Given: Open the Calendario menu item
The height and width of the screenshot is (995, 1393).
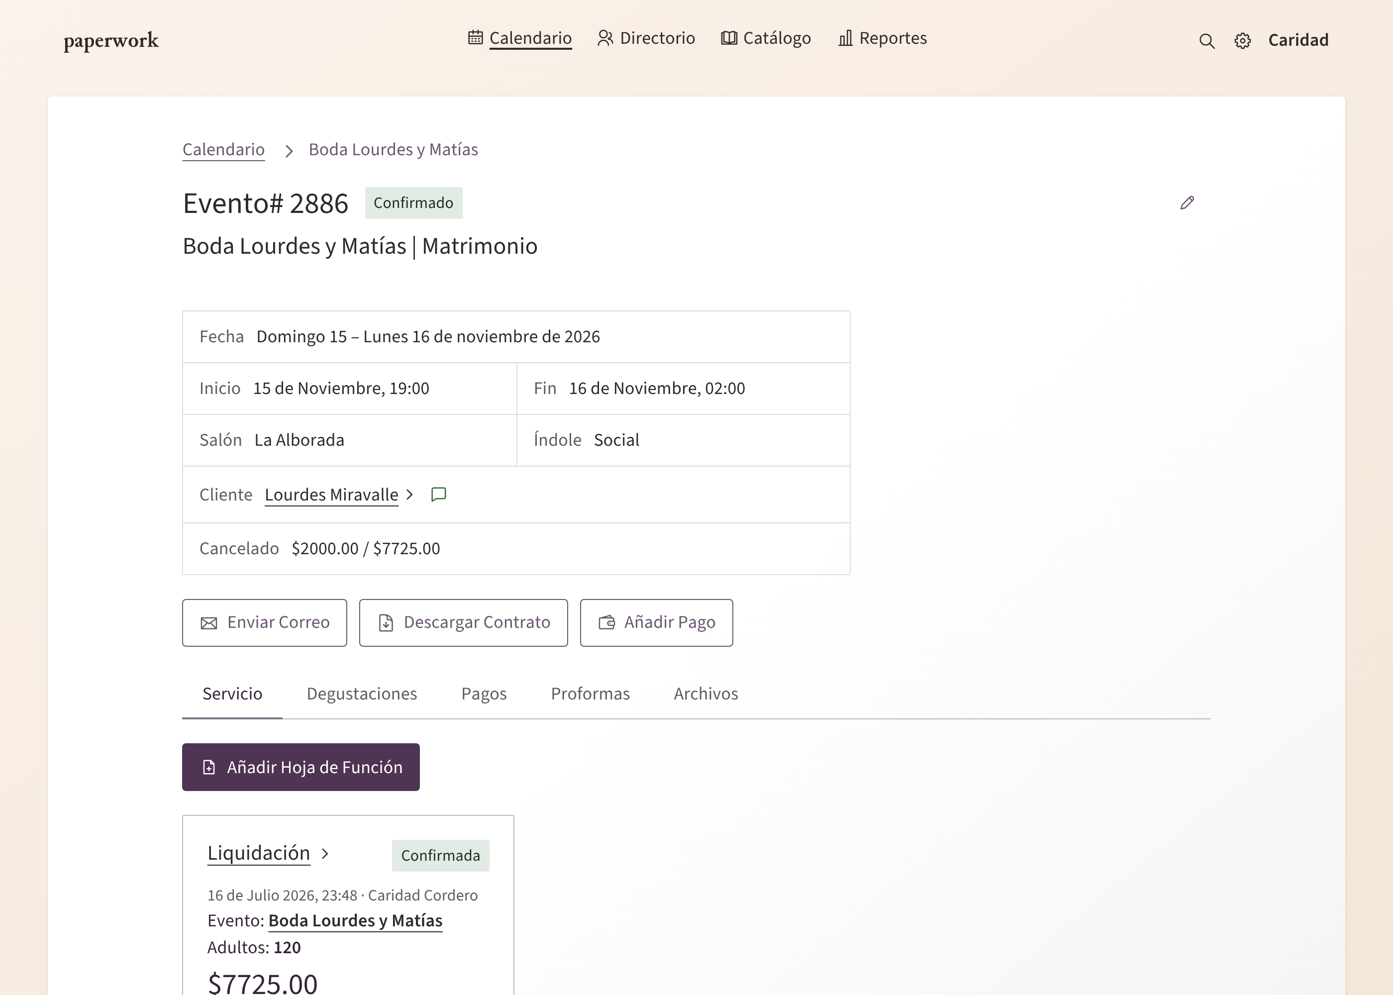Looking at the screenshot, I should pos(519,38).
